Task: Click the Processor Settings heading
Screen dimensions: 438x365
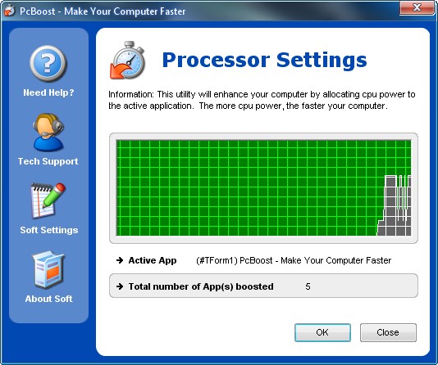Action: coord(264,60)
